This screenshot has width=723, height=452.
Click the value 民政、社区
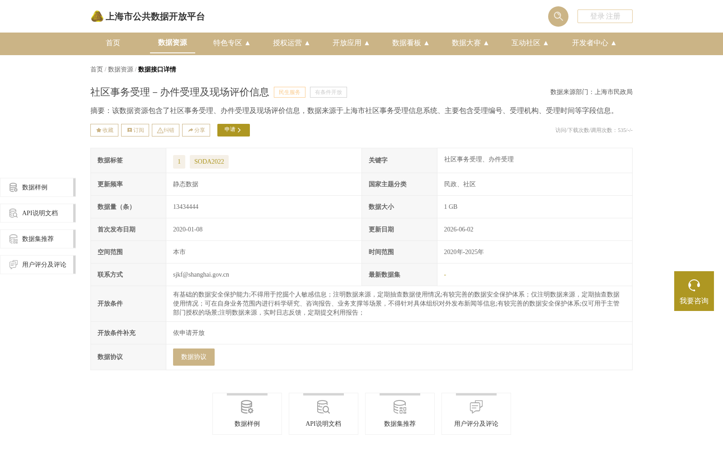460,184
